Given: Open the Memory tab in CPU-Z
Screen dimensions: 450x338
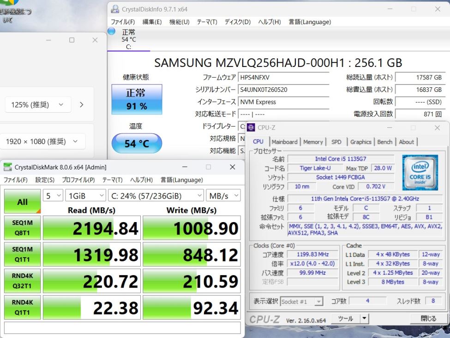Looking at the screenshot, I should [x=313, y=142].
